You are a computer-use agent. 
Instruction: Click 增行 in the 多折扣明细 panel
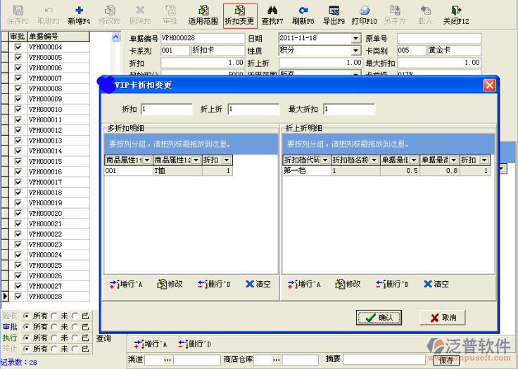coord(127,284)
